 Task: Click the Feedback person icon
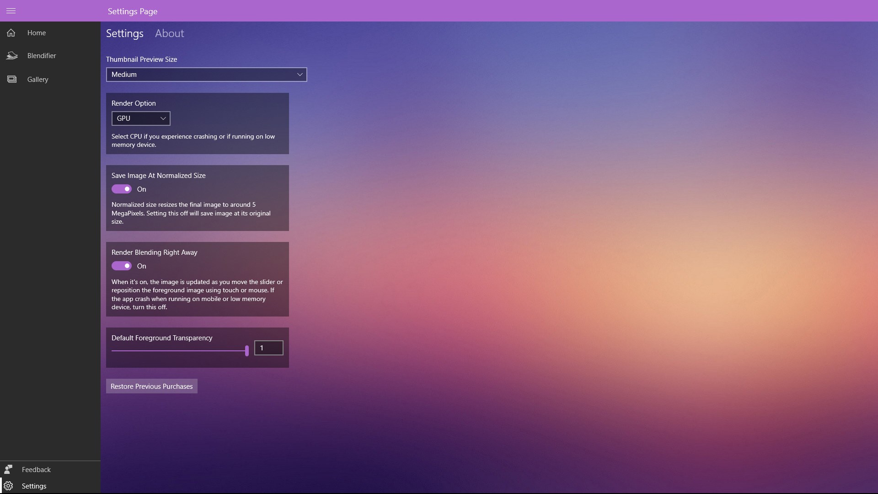pos(8,469)
